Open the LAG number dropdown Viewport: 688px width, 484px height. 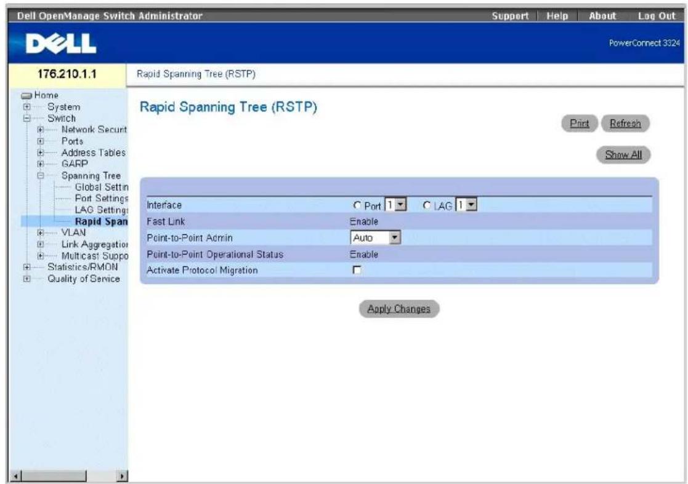466,205
